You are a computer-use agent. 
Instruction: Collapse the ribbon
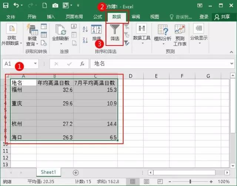(x=231, y=52)
